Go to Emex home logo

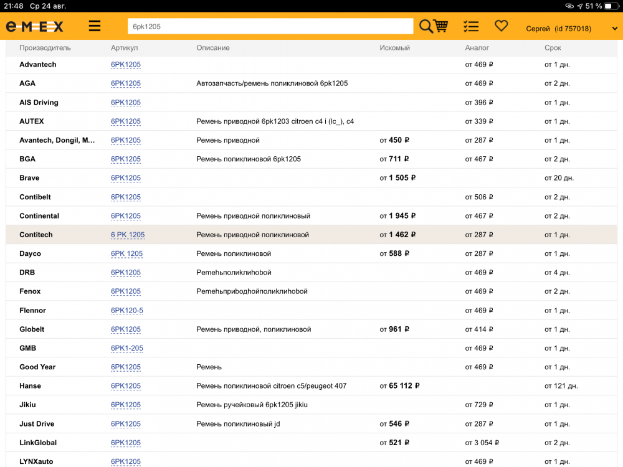(x=34, y=27)
